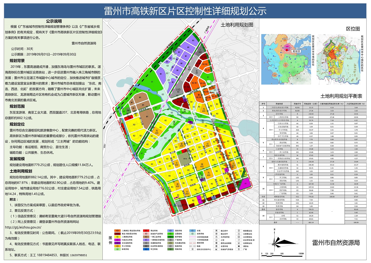371x263 pixels.
Task: Click the purple 一类物流仓储用地 legend swatch
Action: click(146, 240)
